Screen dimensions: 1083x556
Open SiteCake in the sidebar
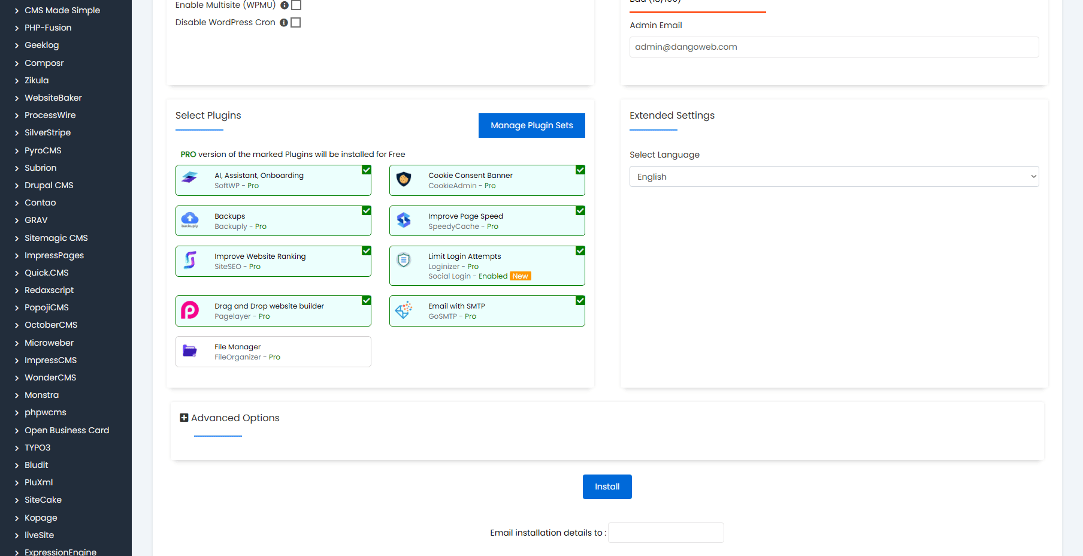point(43,500)
